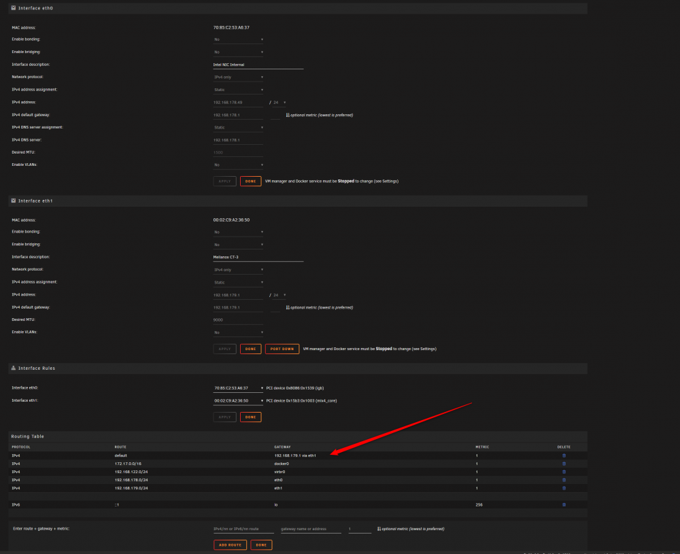680x554 pixels.
Task: Focus the IPv4/nn or IPv6/nn route field
Action: (x=243, y=529)
